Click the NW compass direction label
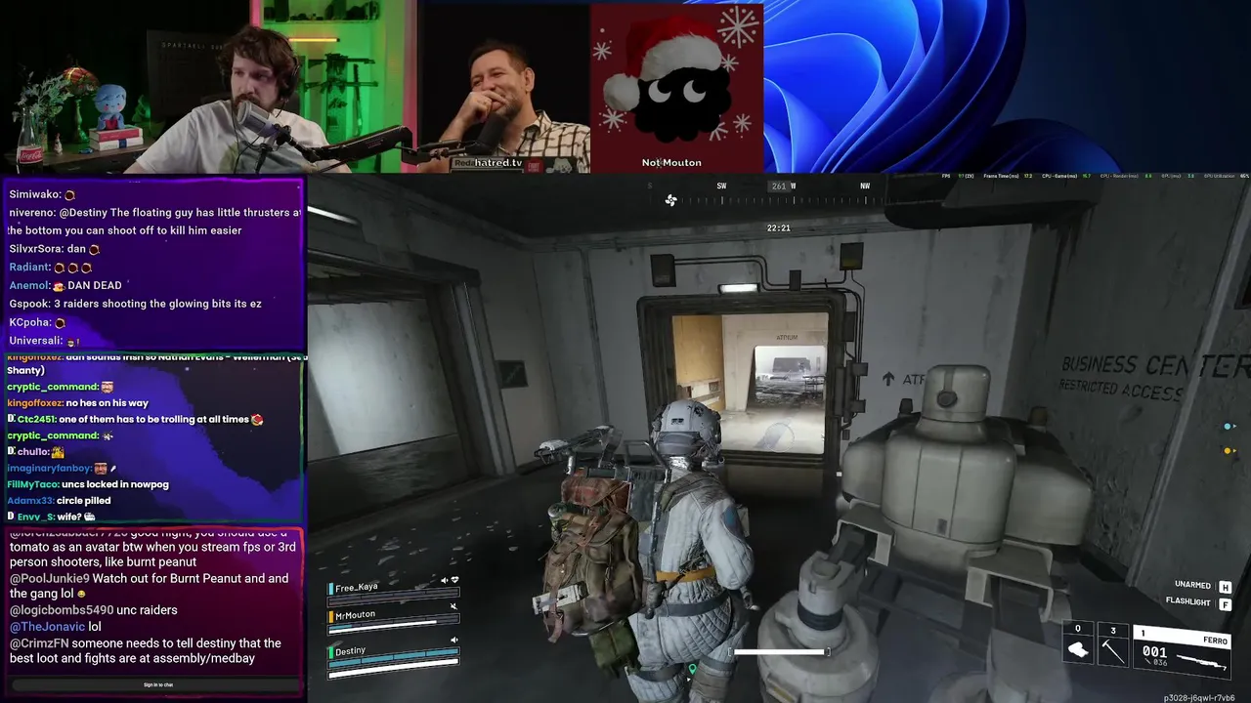Screen dimensions: 1251x703 [x=865, y=186]
